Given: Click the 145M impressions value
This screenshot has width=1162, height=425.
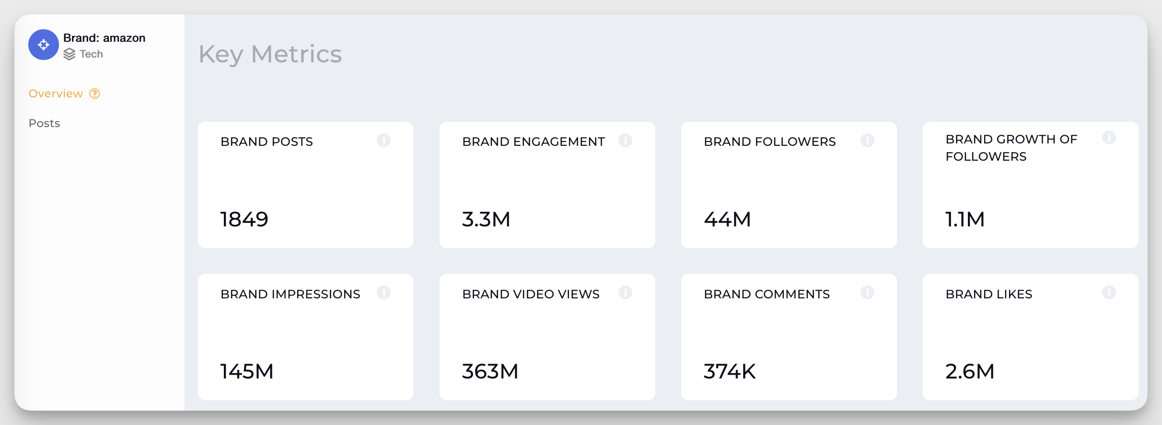Looking at the screenshot, I should (247, 372).
